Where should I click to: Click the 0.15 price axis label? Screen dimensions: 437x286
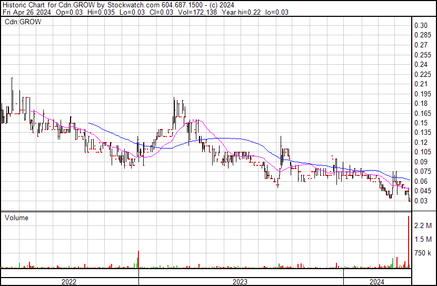click(x=420, y=123)
